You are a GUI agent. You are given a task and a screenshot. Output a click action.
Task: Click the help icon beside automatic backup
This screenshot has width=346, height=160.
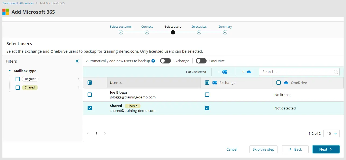click(153, 61)
